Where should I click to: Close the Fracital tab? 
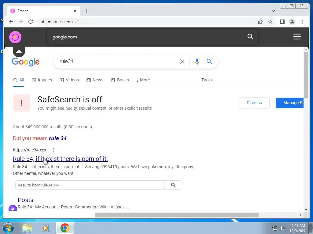pyautogui.click(x=75, y=11)
